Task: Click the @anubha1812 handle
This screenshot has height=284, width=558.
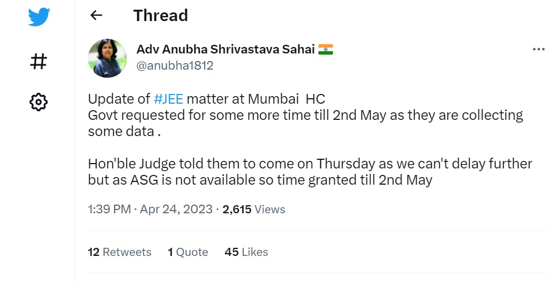Action: pyautogui.click(x=175, y=66)
